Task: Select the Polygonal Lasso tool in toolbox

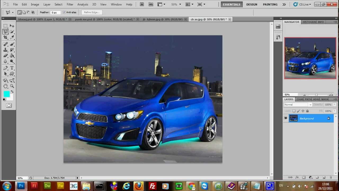Action: (6, 32)
